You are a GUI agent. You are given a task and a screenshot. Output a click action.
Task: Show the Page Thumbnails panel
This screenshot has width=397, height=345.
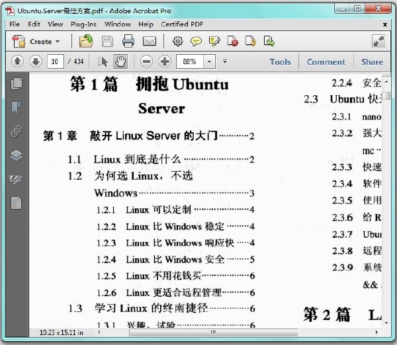(x=17, y=83)
